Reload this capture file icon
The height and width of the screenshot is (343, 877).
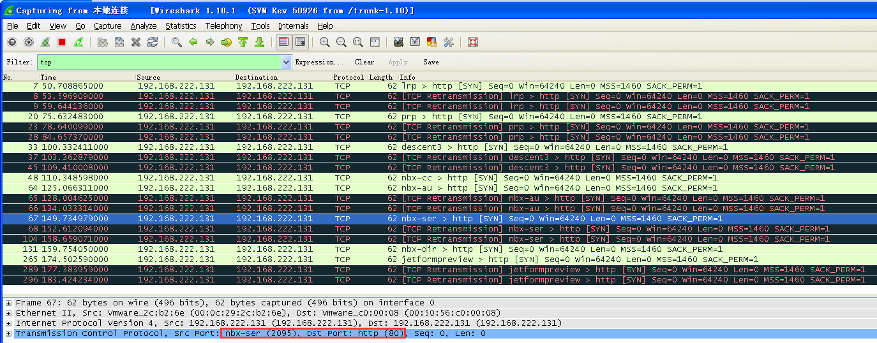(x=153, y=42)
